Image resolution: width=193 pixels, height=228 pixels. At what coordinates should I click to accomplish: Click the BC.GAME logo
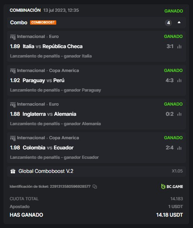tap(172, 187)
